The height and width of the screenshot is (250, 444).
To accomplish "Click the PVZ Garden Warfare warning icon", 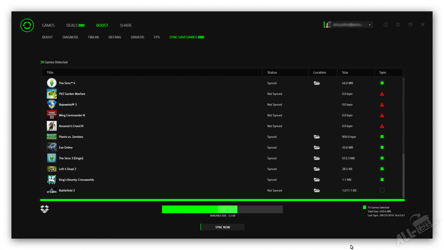I will (x=382, y=94).
